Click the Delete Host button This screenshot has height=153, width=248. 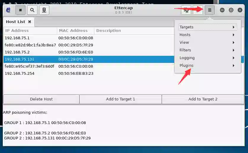coord(41,99)
